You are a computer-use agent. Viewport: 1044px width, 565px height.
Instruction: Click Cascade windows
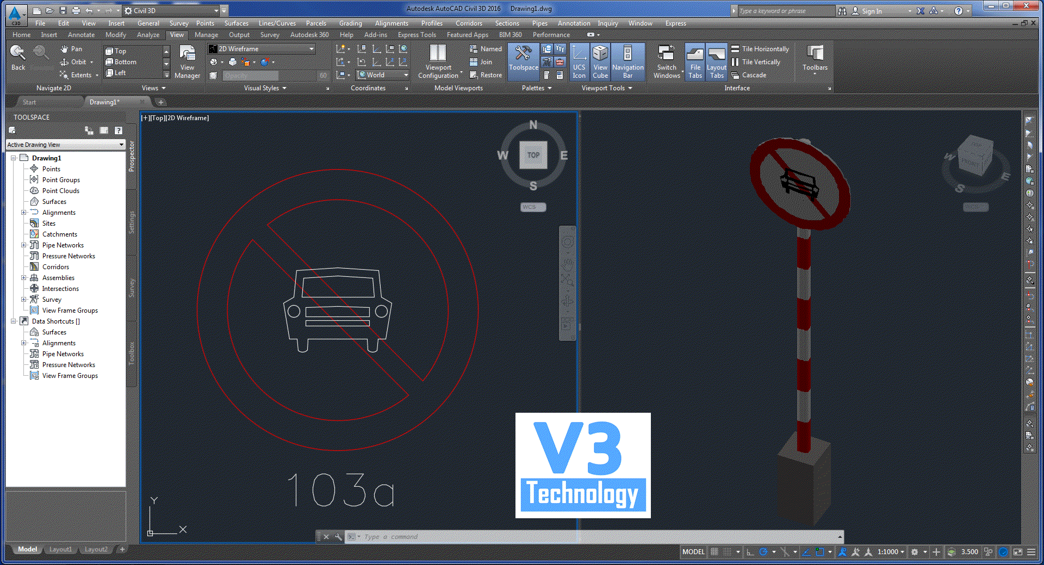(x=749, y=75)
